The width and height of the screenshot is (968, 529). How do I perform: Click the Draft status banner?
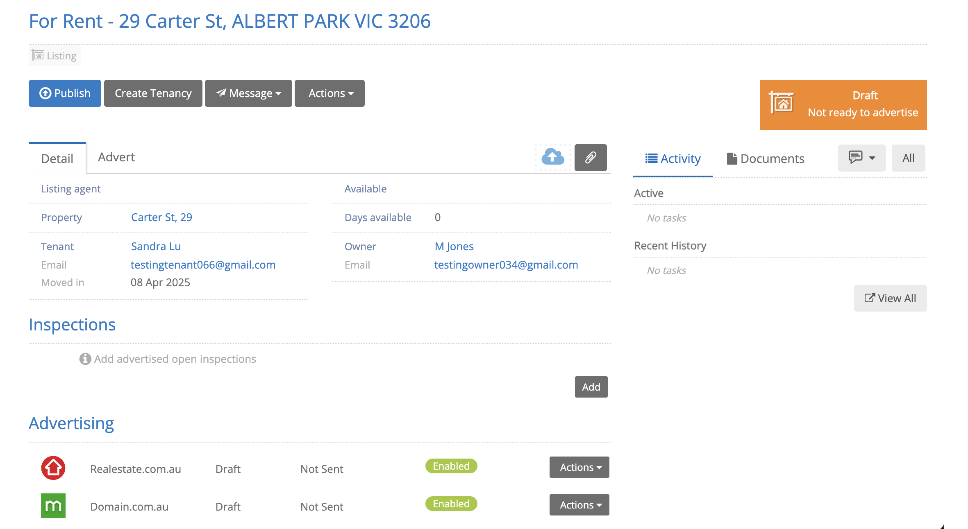(x=843, y=105)
